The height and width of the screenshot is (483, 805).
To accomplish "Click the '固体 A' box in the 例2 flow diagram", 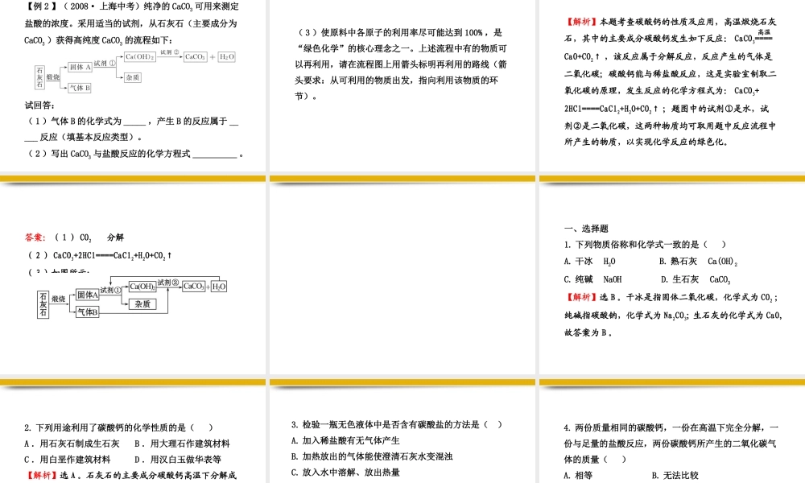I will (80, 67).
